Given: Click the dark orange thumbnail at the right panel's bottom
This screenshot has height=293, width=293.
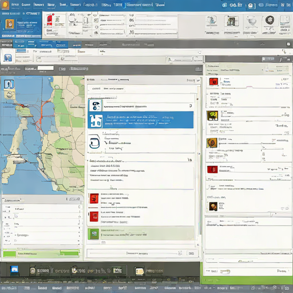Looking at the screenshot, I should click(213, 207).
